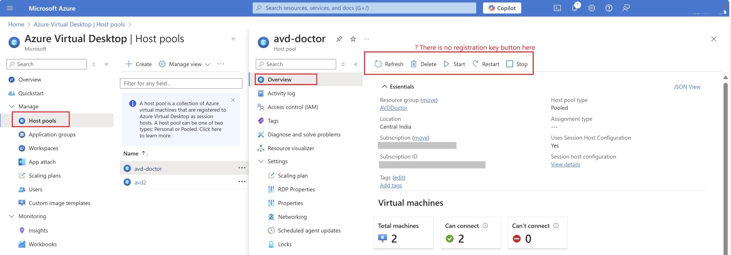Screen dimensions: 731x255
Task: Open the notifications bell
Action: pyautogui.click(x=575, y=8)
